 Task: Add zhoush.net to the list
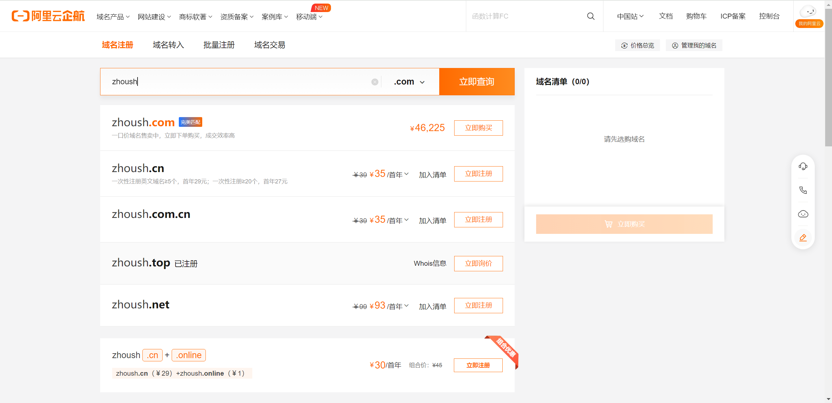pyautogui.click(x=432, y=306)
